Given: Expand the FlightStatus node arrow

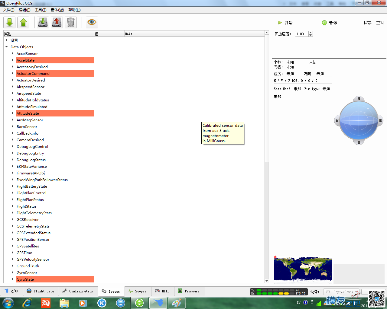Looking at the screenshot, I should [12, 206].
